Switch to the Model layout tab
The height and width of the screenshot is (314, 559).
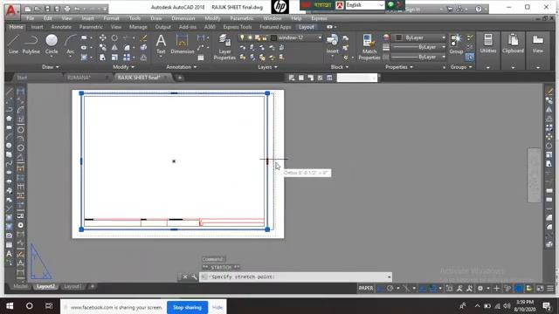click(20, 286)
